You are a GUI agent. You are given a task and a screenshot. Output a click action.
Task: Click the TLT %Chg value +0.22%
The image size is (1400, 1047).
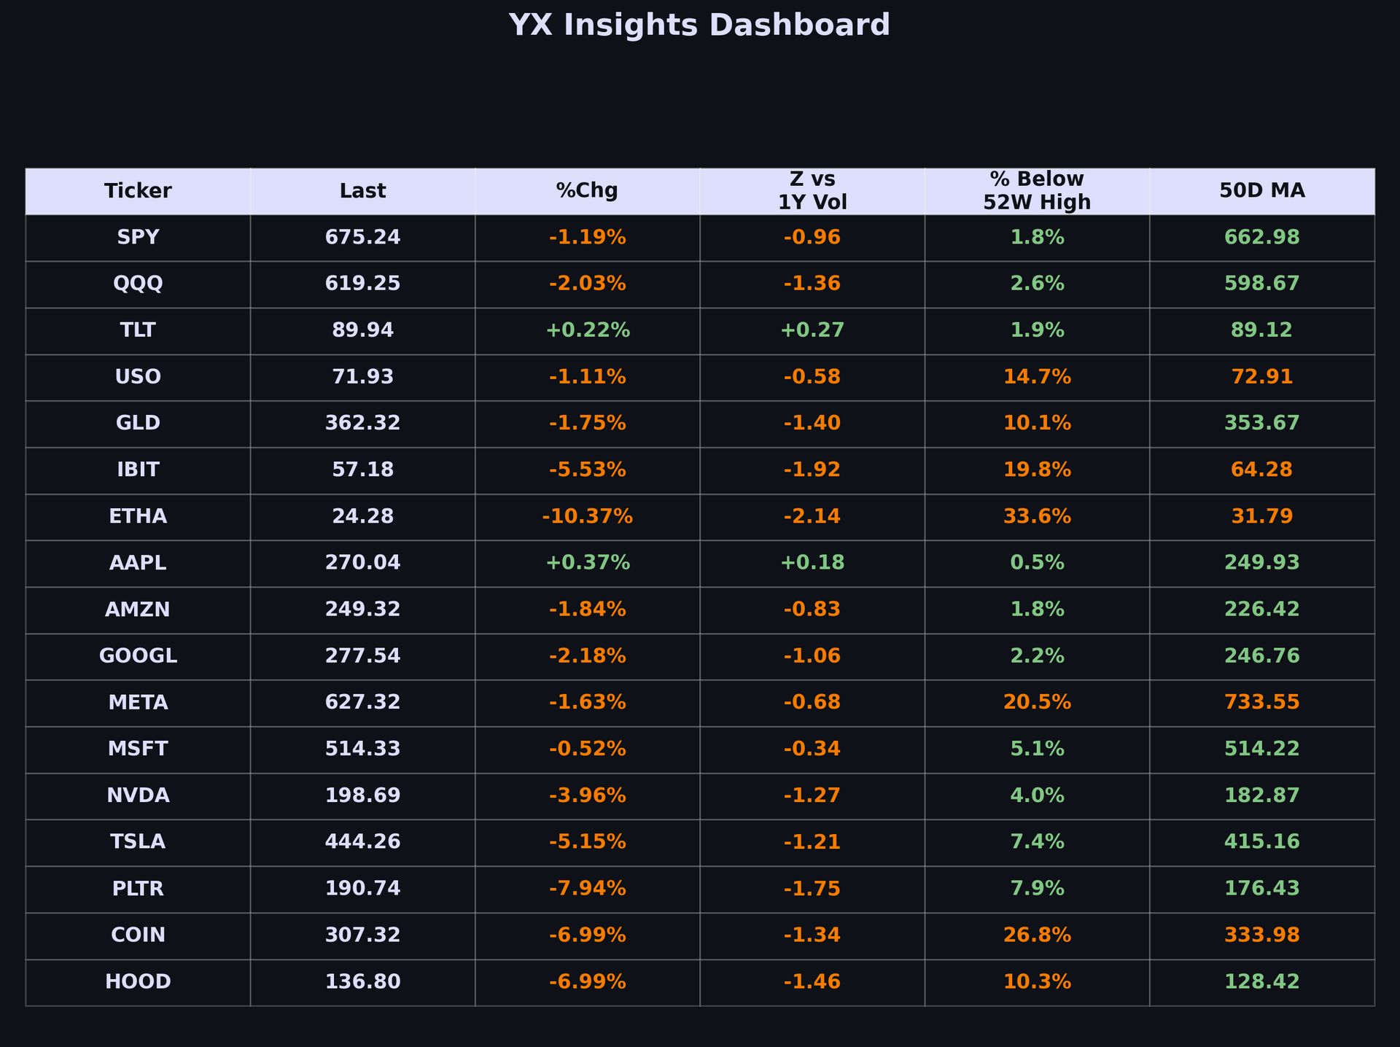(x=587, y=330)
